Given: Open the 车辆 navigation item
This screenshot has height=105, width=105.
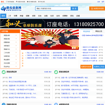Looking at the screenshot, I should tap(15, 16).
